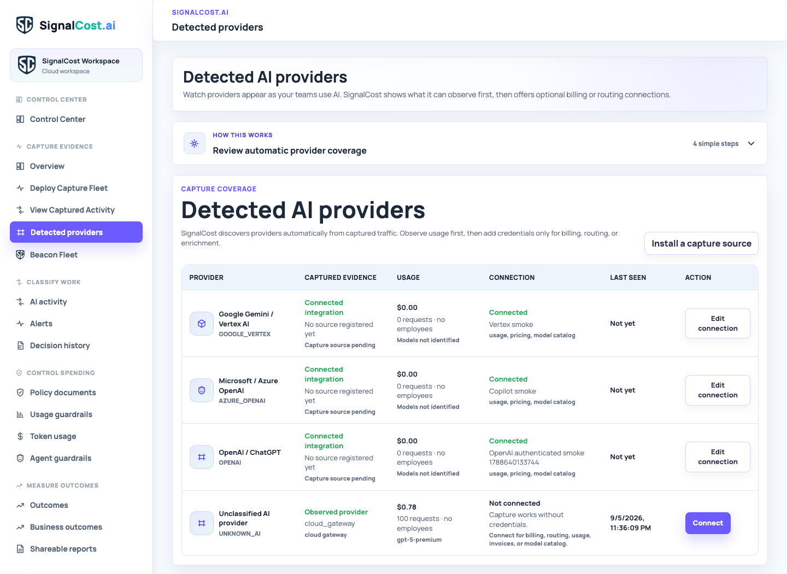Image resolution: width=787 pixels, height=574 pixels.
Task: Go to Outcomes page
Action: 76,505
